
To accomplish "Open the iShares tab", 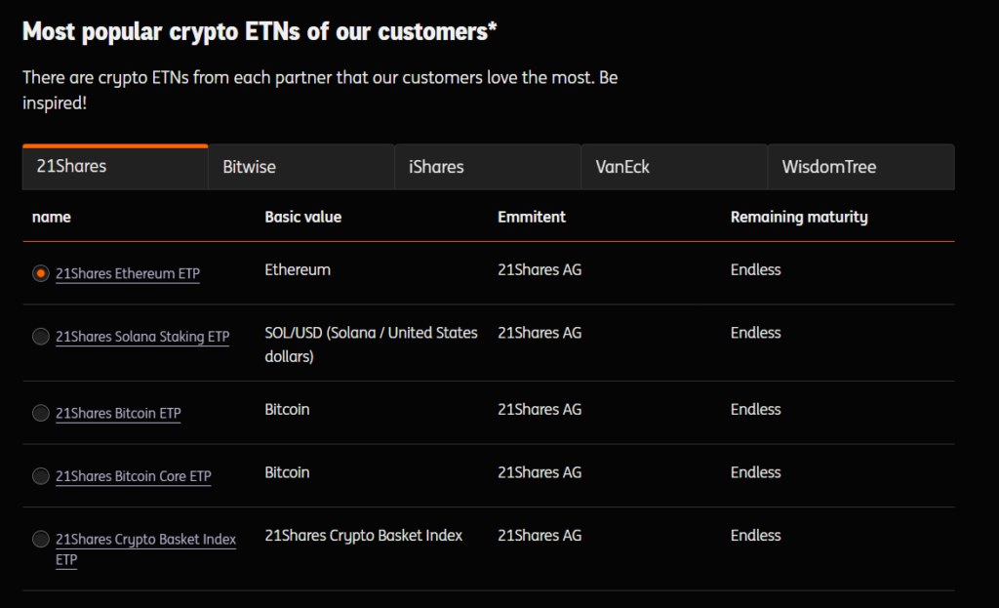I will click(488, 167).
